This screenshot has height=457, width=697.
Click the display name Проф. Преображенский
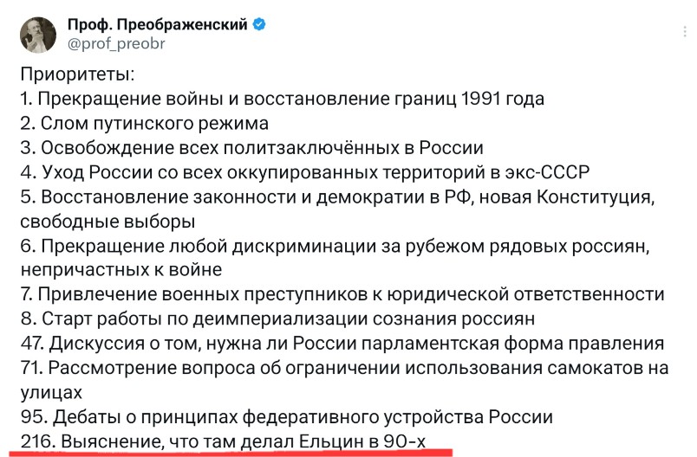click(x=158, y=24)
